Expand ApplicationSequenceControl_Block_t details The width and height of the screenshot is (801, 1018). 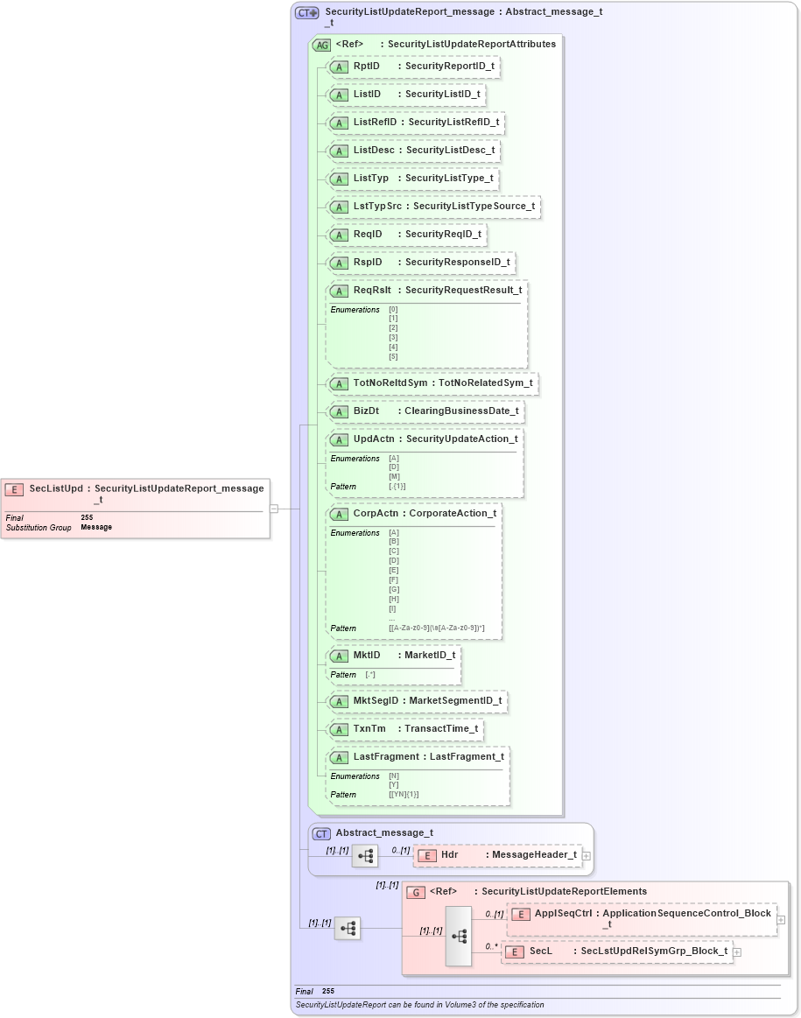[779, 918]
